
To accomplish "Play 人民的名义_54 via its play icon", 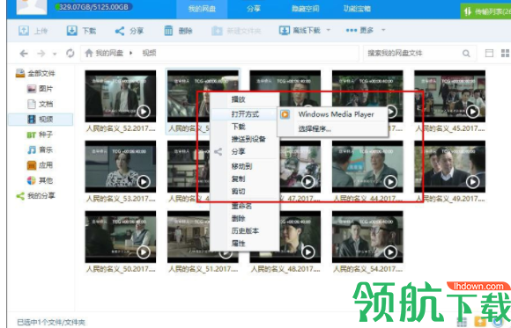I will pyautogui.click(x=390, y=251).
